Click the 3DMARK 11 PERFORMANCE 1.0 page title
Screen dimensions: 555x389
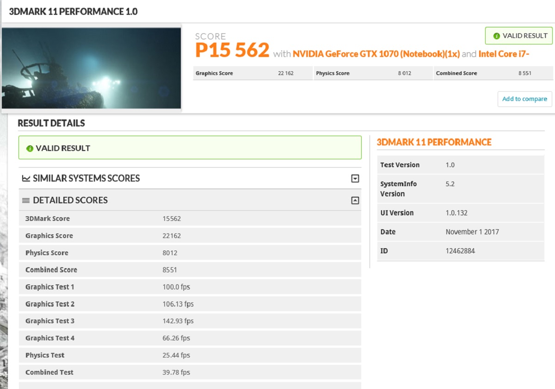[73, 12]
